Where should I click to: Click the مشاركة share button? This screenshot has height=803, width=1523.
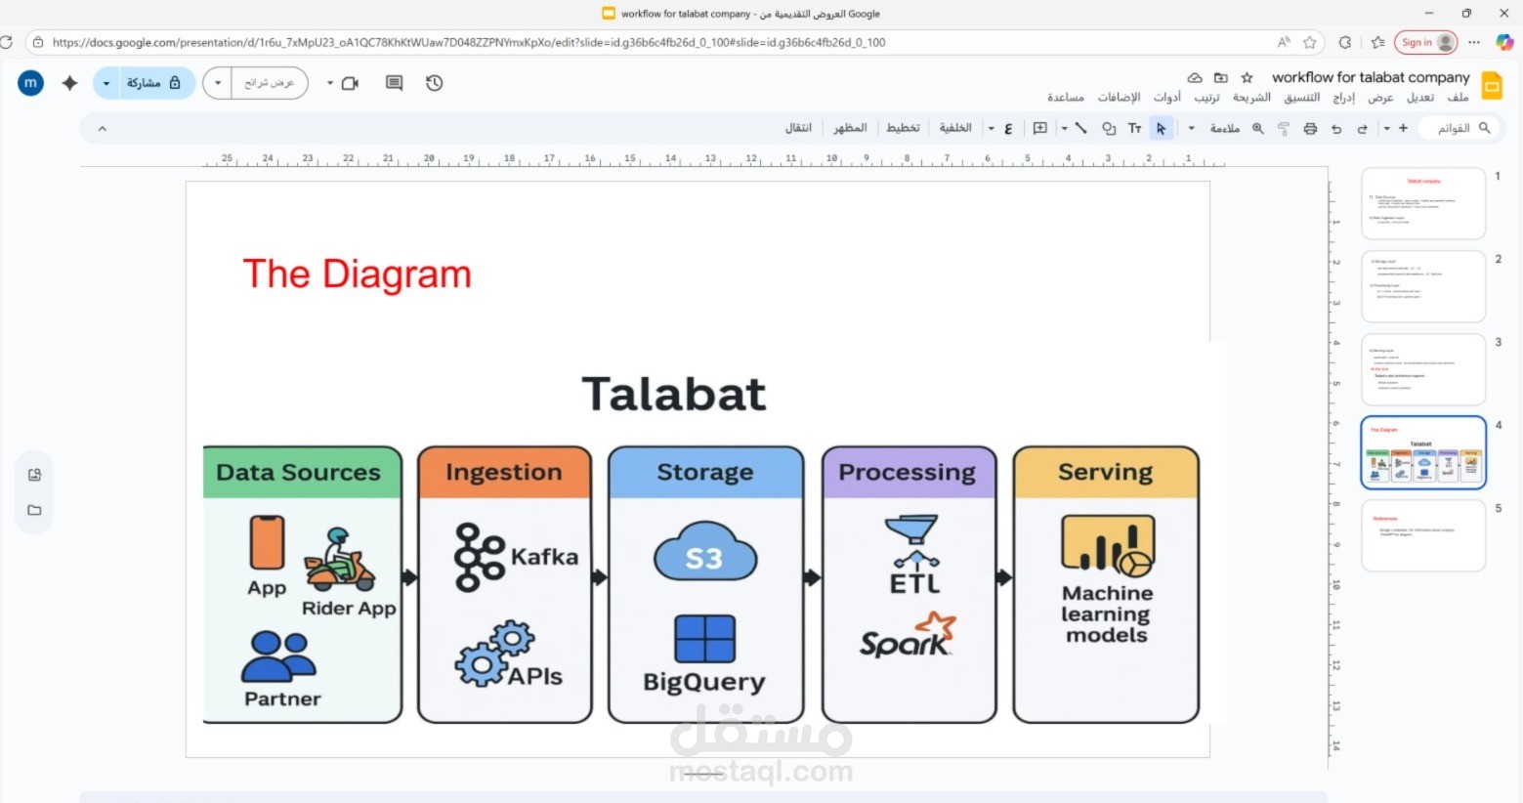(x=153, y=83)
